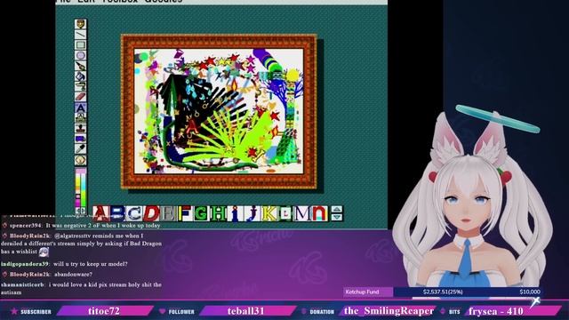Pick the blue letter B stamp
This screenshot has height=320, width=569.
117,213
